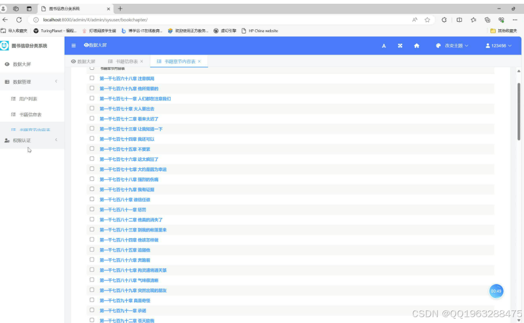This screenshot has height=323, width=524.
Task: Check the box for 第一千七百七十一章 人们都在注意我们
Action: point(92,98)
